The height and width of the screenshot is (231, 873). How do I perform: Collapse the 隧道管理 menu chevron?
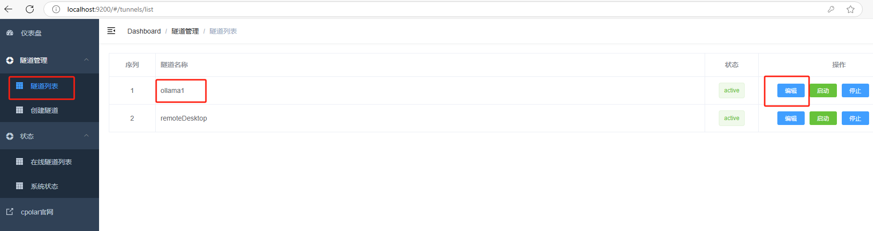click(86, 60)
